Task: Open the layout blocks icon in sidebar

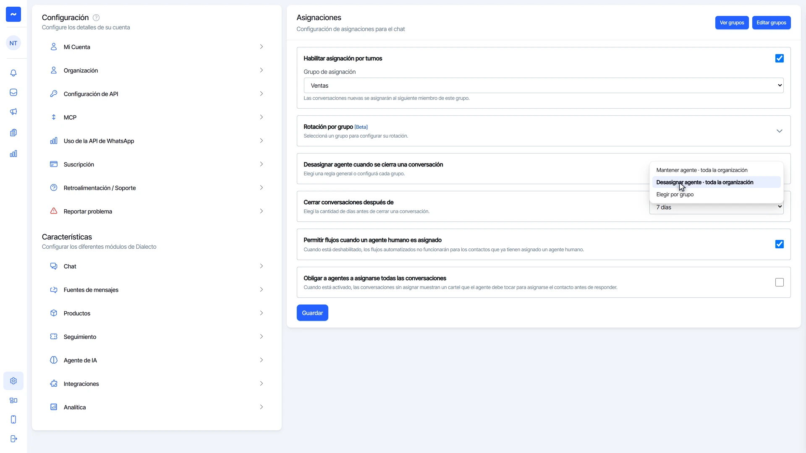Action: (x=13, y=400)
